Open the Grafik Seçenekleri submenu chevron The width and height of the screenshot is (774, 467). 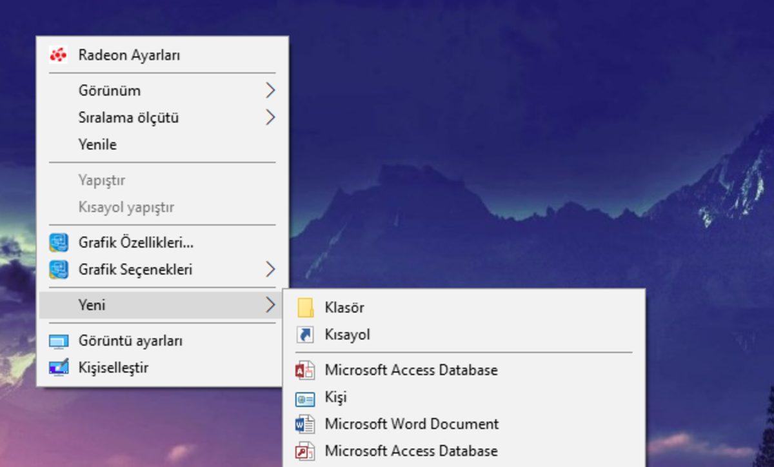[x=270, y=270]
